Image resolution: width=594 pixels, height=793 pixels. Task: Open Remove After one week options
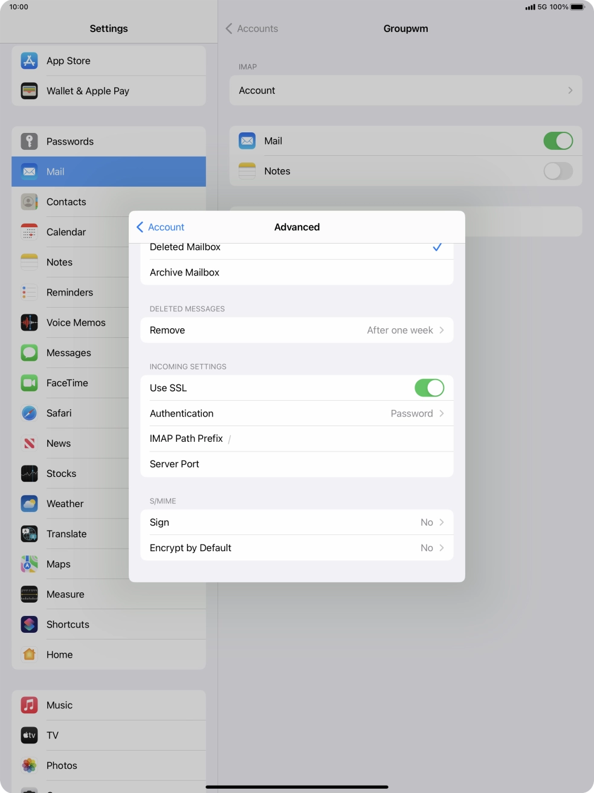(296, 330)
